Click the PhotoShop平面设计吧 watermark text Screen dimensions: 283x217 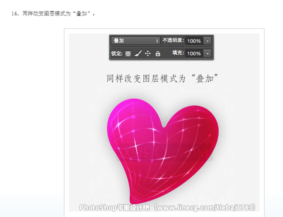[114, 208]
